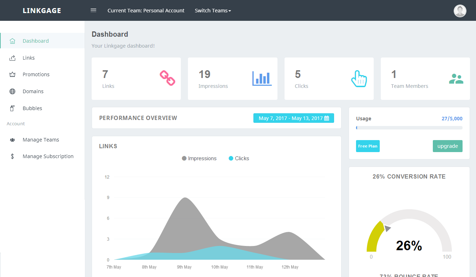Click the Manage Subscription dollar icon
Screen dimensions: 476x277
point(12,156)
